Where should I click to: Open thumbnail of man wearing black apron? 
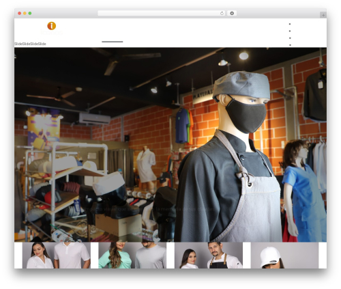[x=209, y=256]
